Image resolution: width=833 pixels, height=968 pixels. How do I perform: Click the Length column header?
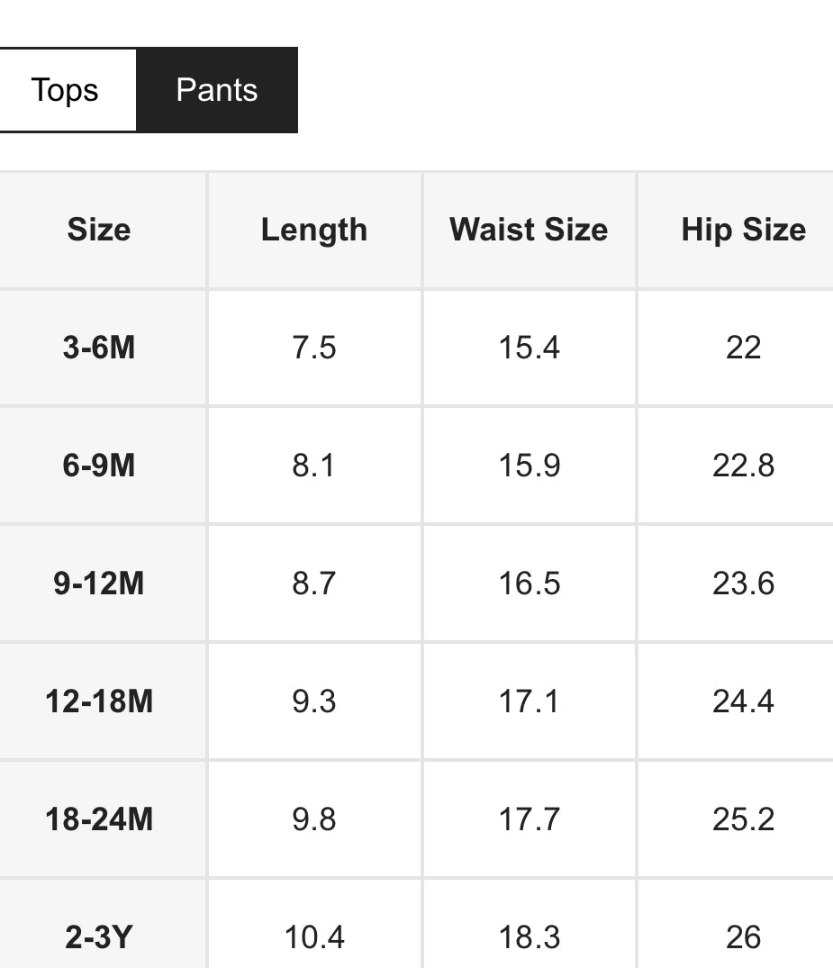(314, 230)
